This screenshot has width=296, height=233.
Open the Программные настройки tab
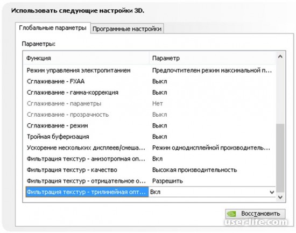coord(127,29)
